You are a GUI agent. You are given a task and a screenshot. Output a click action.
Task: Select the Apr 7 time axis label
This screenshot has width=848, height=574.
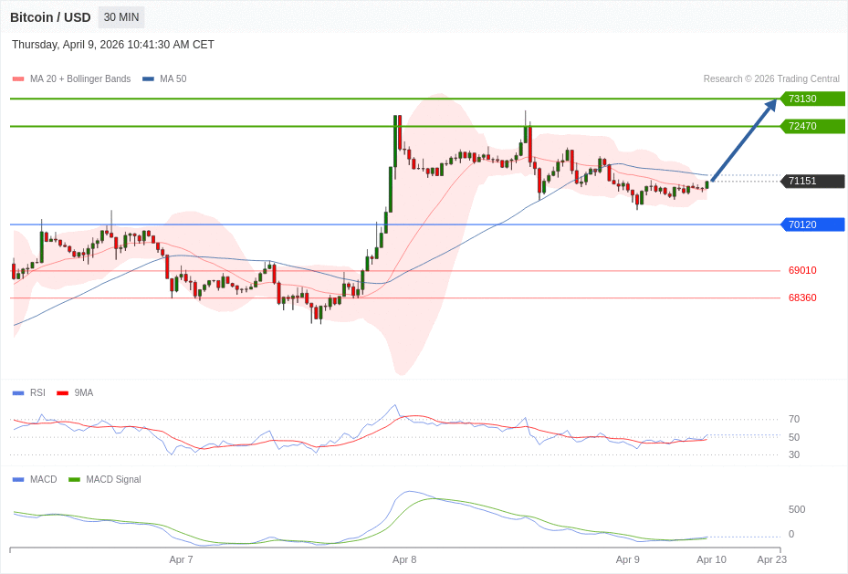pyautogui.click(x=181, y=559)
